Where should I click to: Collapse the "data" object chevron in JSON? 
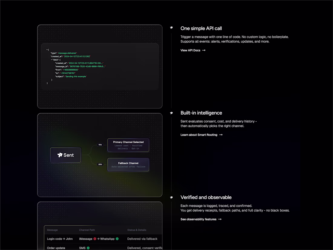51,60
